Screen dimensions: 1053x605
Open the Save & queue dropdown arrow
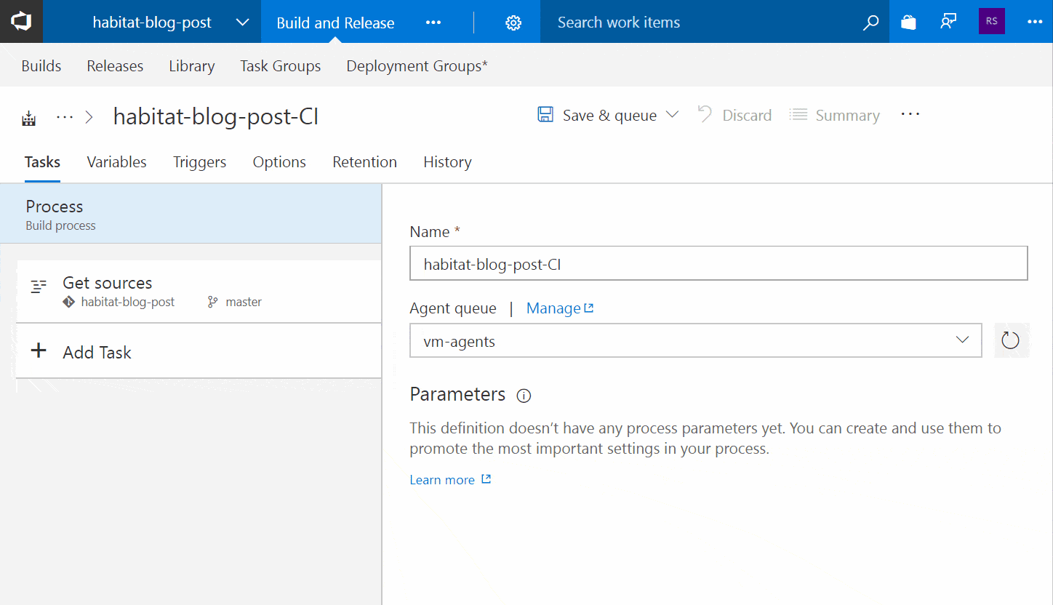point(673,115)
